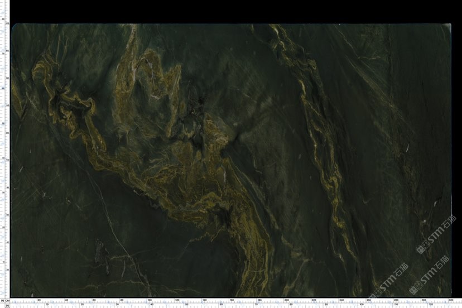Select the 100 cm mark on bottom ruler
The image size is (462, 308).
pyautogui.click(x=149, y=300)
